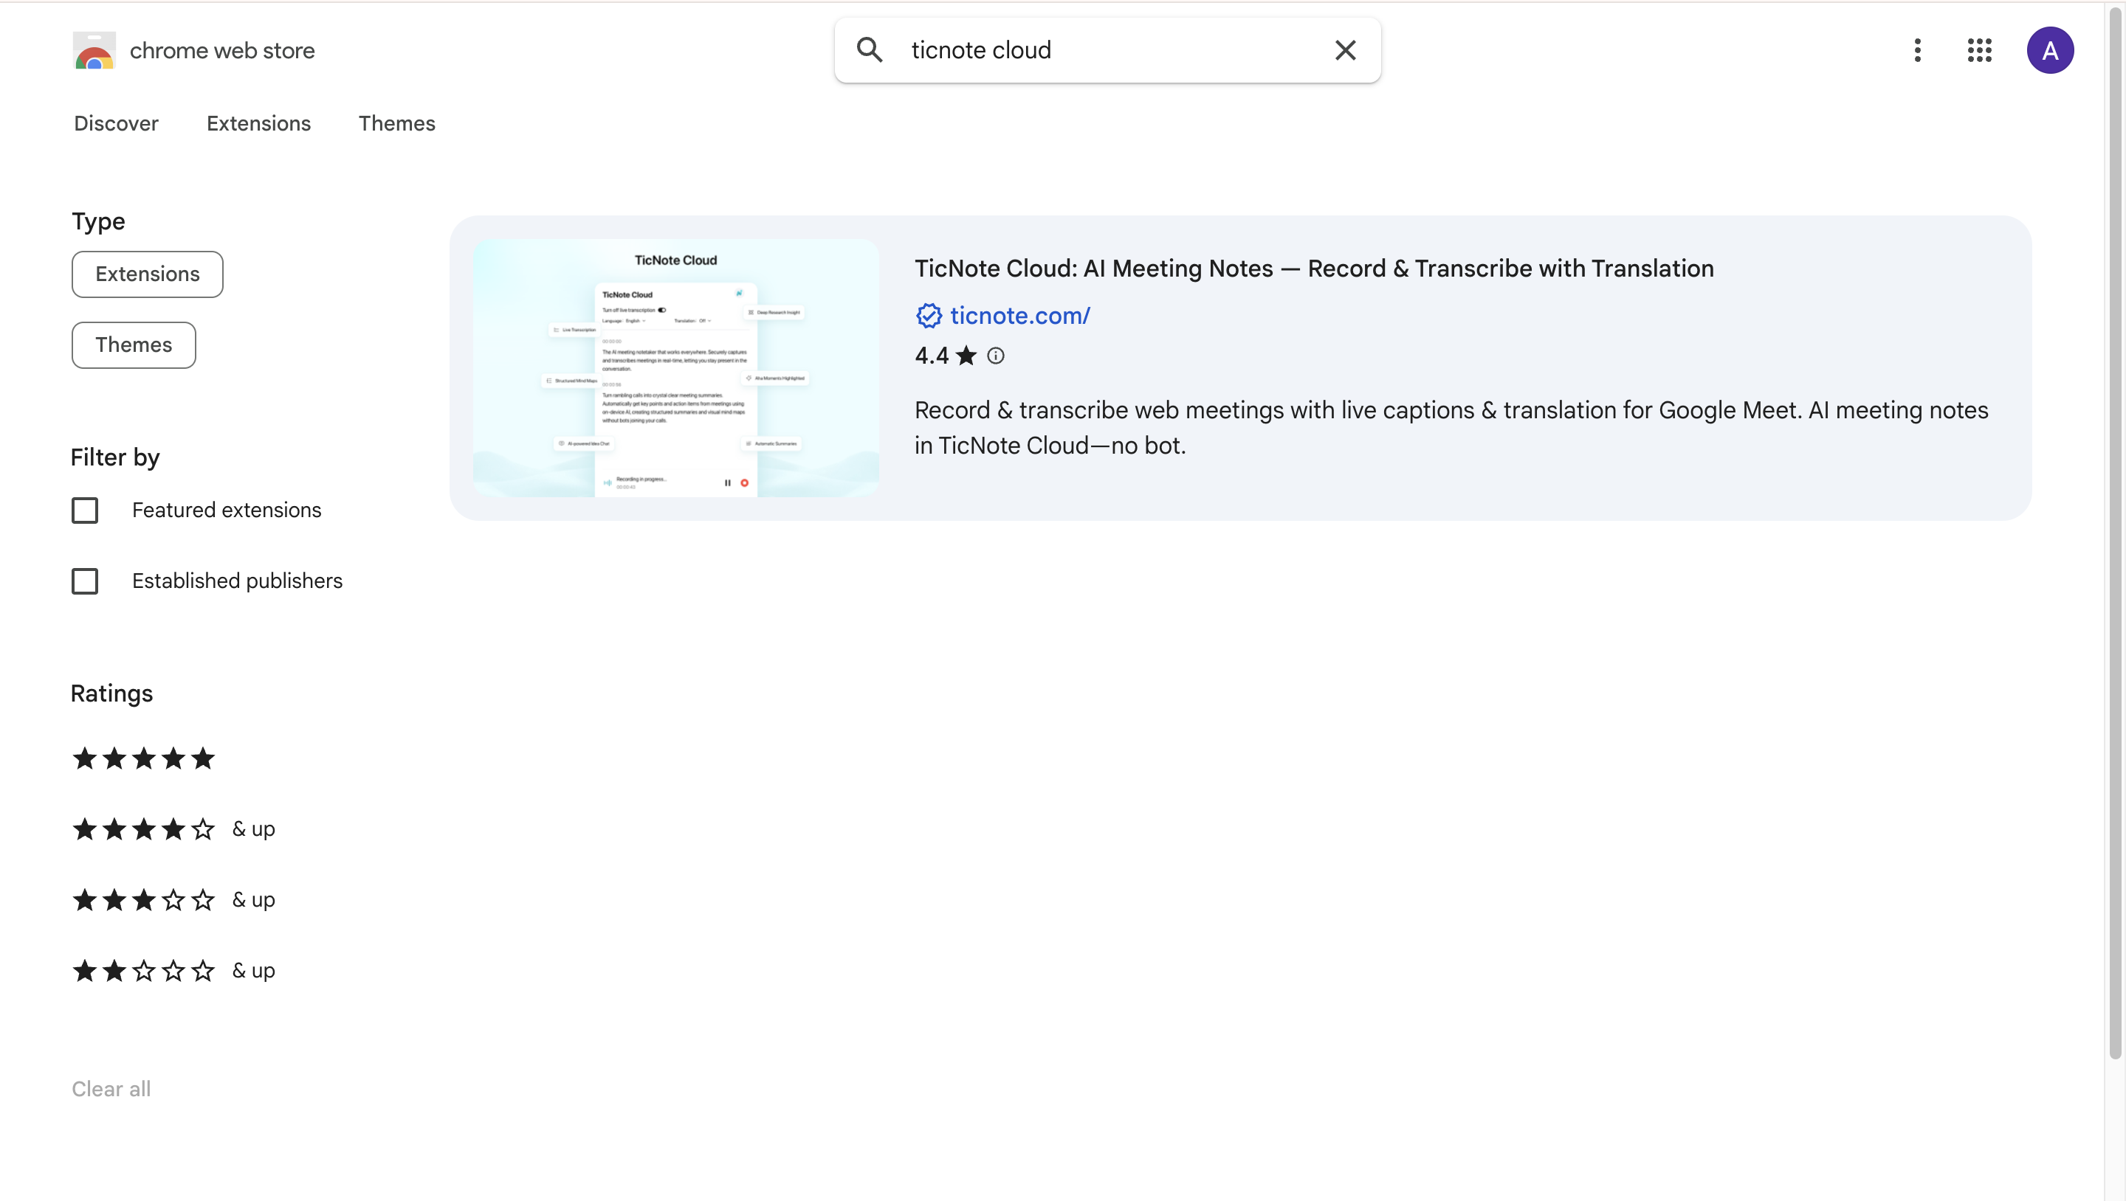Click Clear all to reset filters

pos(111,1089)
